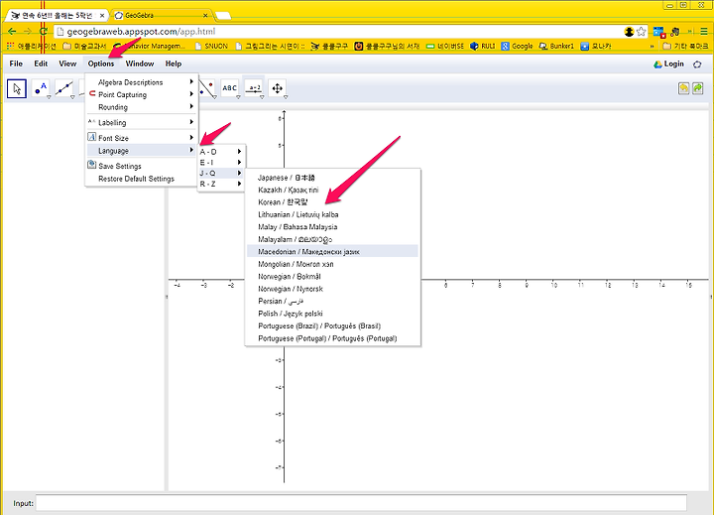Image resolution: width=714 pixels, height=515 pixels.
Task: Select the Move Graphics View tool
Action: pyautogui.click(x=277, y=87)
